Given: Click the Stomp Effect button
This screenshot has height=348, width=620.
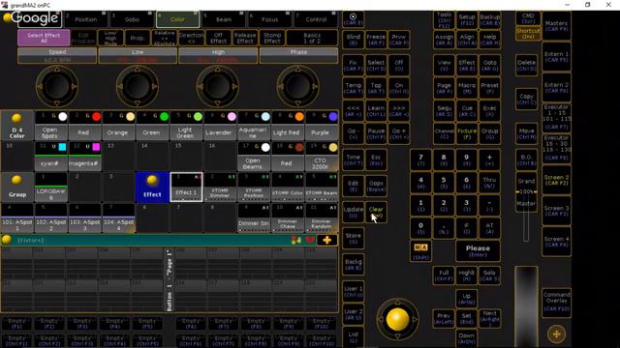Looking at the screenshot, I should tap(272, 38).
